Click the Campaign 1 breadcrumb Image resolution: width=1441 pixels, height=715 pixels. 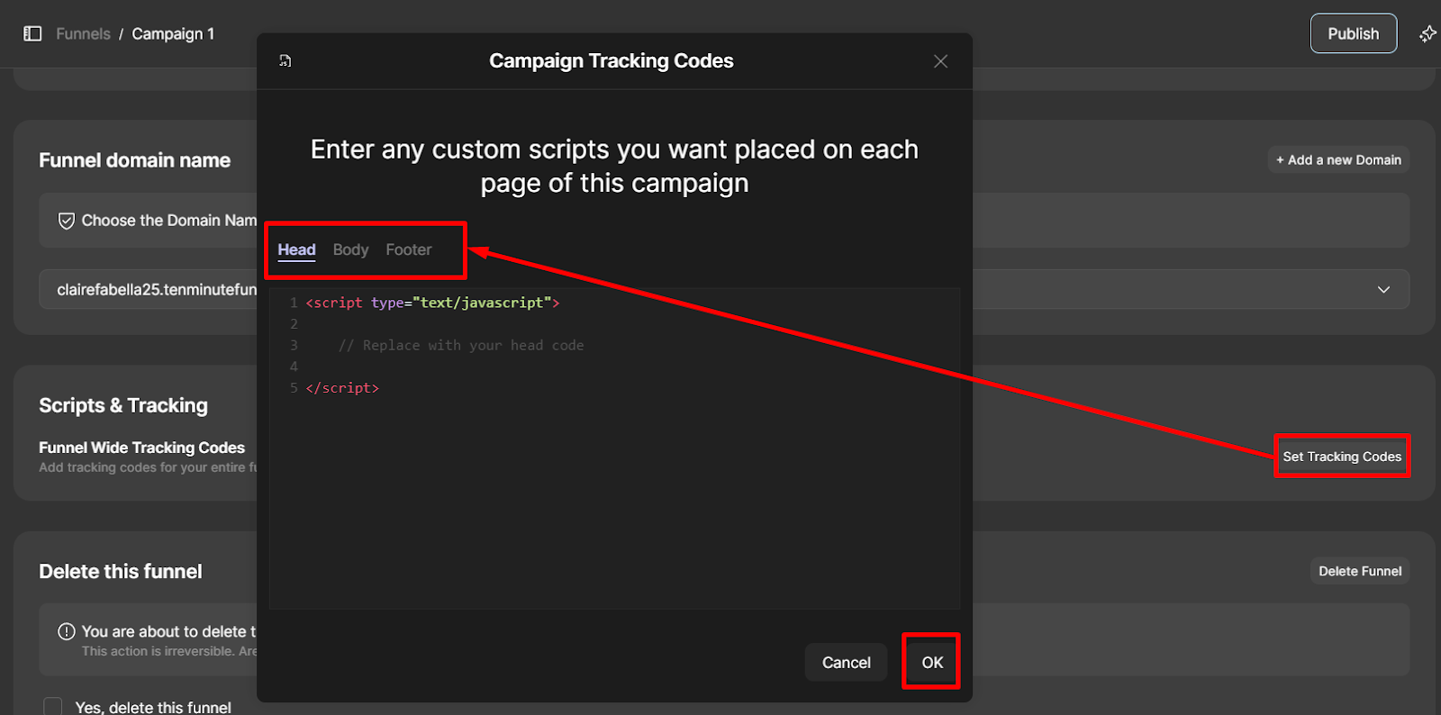coord(173,33)
